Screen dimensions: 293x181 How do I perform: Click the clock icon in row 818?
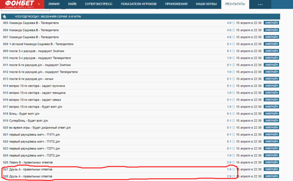click(x=234, y=114)
